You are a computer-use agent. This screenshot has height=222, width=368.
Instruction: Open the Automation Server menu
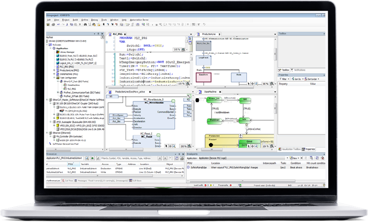click(139, 20)
